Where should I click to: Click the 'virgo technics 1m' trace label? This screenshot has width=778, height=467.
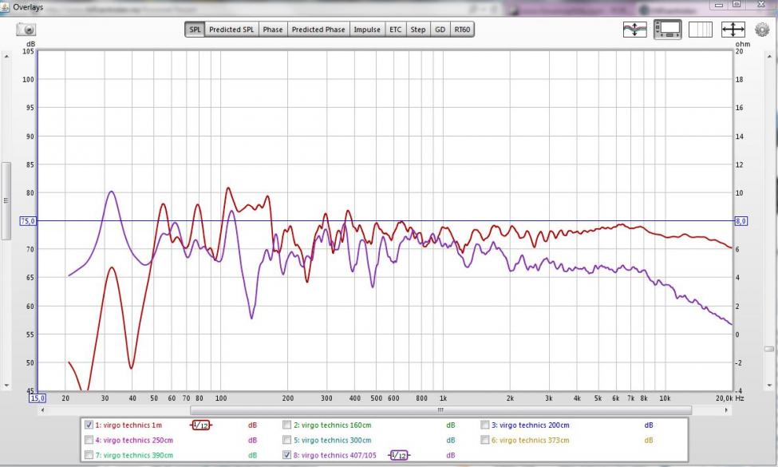[x=132, y=425]
